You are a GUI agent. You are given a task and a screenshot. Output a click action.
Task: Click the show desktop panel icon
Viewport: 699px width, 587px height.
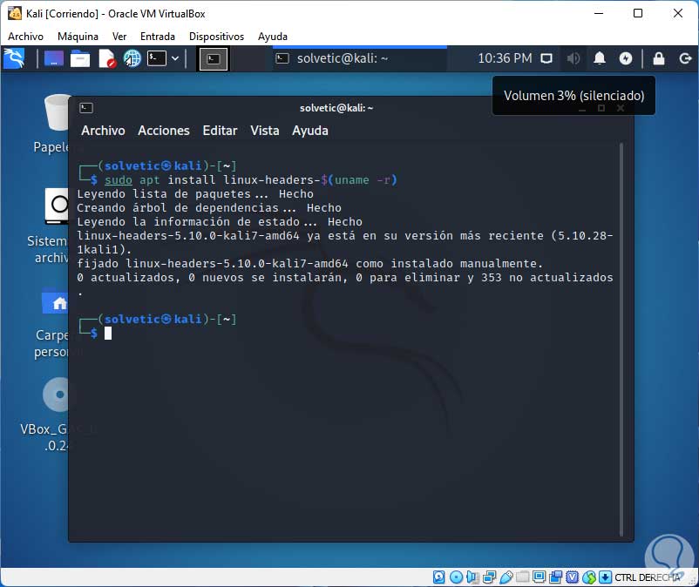coord(53,59)
